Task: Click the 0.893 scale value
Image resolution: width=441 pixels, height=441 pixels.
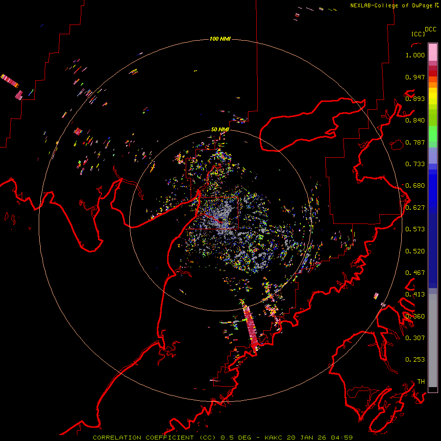Action: [415, 98]
